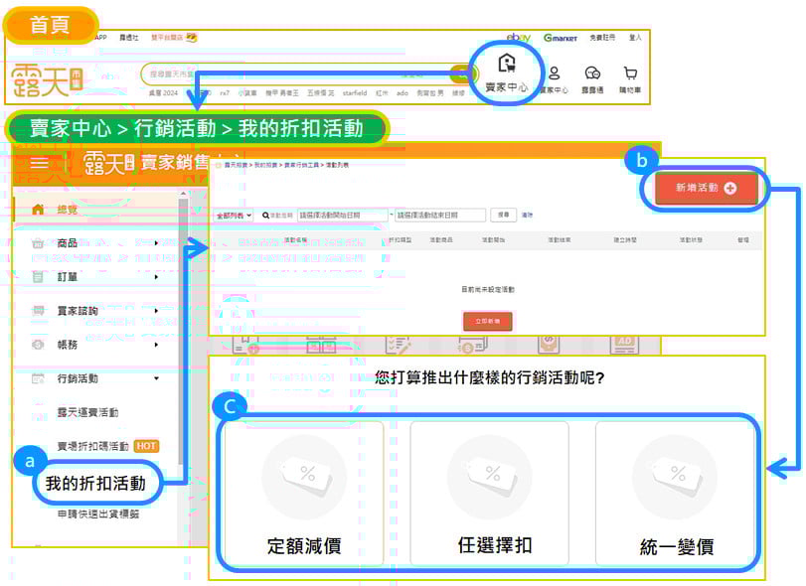Screen dimensions: 806x586
Task: Open the 購物車 shopping cart icon
Action: [x=630, y=74]
